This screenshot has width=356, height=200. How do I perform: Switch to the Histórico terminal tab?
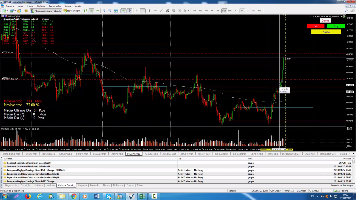(x=38, y=185)
